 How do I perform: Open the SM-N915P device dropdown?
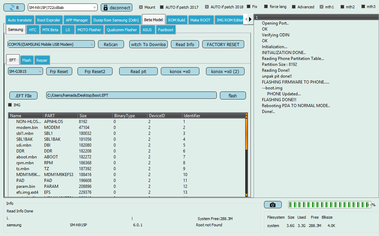point(63,8)
